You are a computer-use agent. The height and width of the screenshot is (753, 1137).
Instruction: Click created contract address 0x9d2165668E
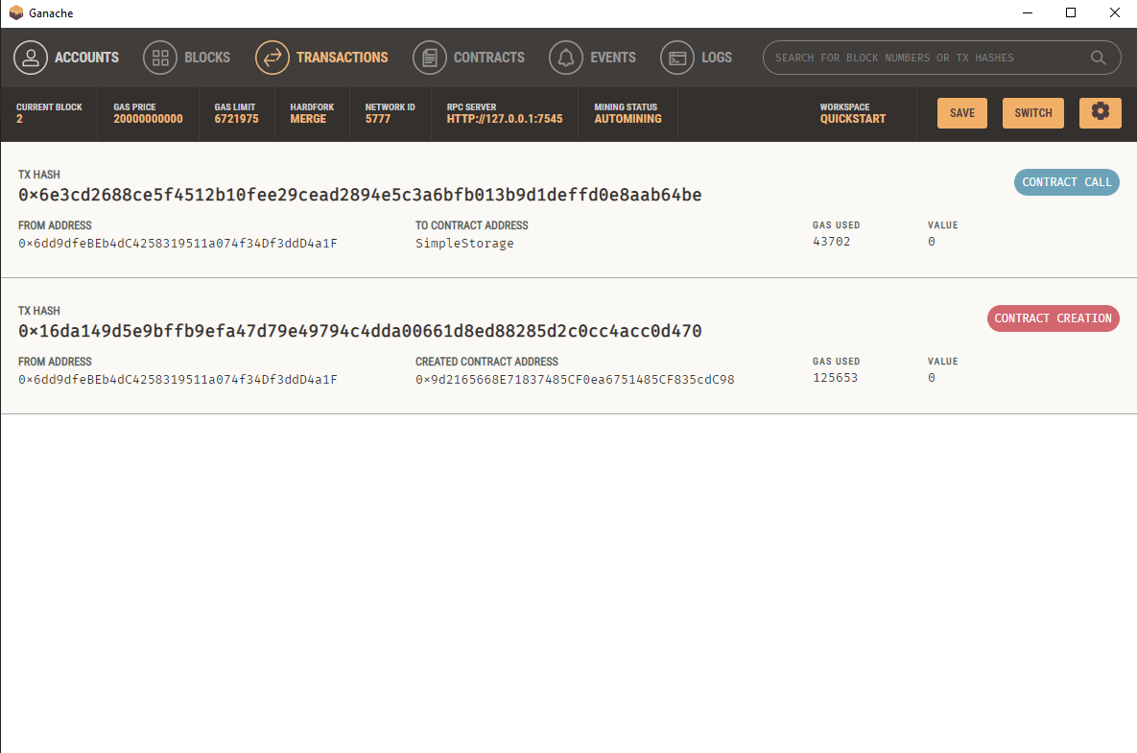pyautogui.click(x=575, y=380)
